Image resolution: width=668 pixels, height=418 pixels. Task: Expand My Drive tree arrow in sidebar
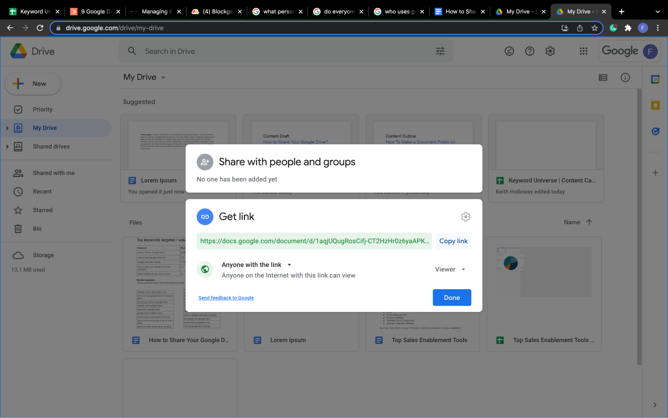pos(7,128)
